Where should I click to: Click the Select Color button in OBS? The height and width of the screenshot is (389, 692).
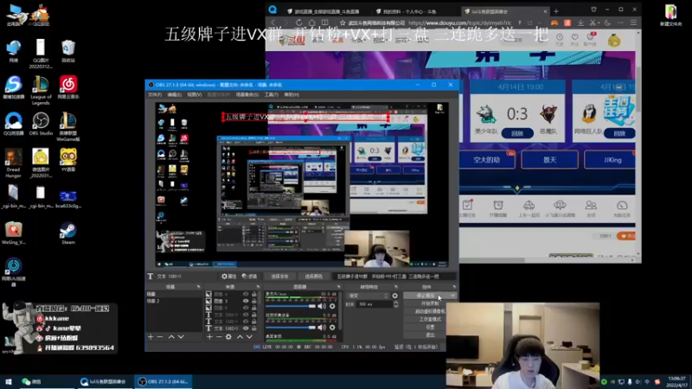click(313, 277)
